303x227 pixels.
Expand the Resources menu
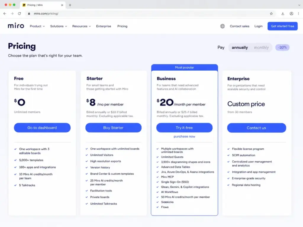82,26
